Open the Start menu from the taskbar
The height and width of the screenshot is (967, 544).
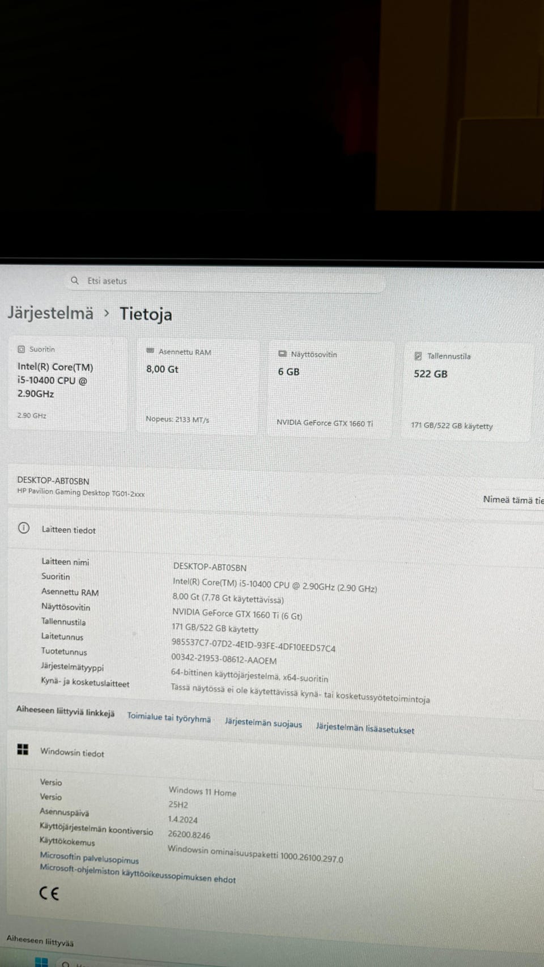tap(41, 962)
